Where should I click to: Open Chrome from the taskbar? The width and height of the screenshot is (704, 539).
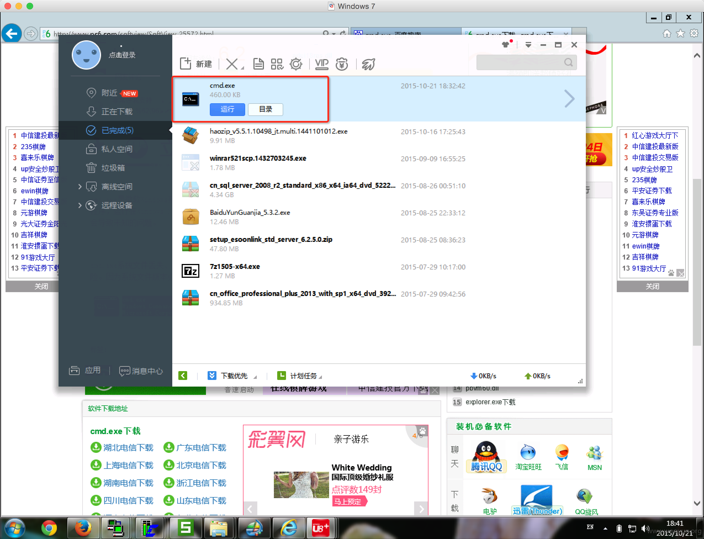click(49, 528)
